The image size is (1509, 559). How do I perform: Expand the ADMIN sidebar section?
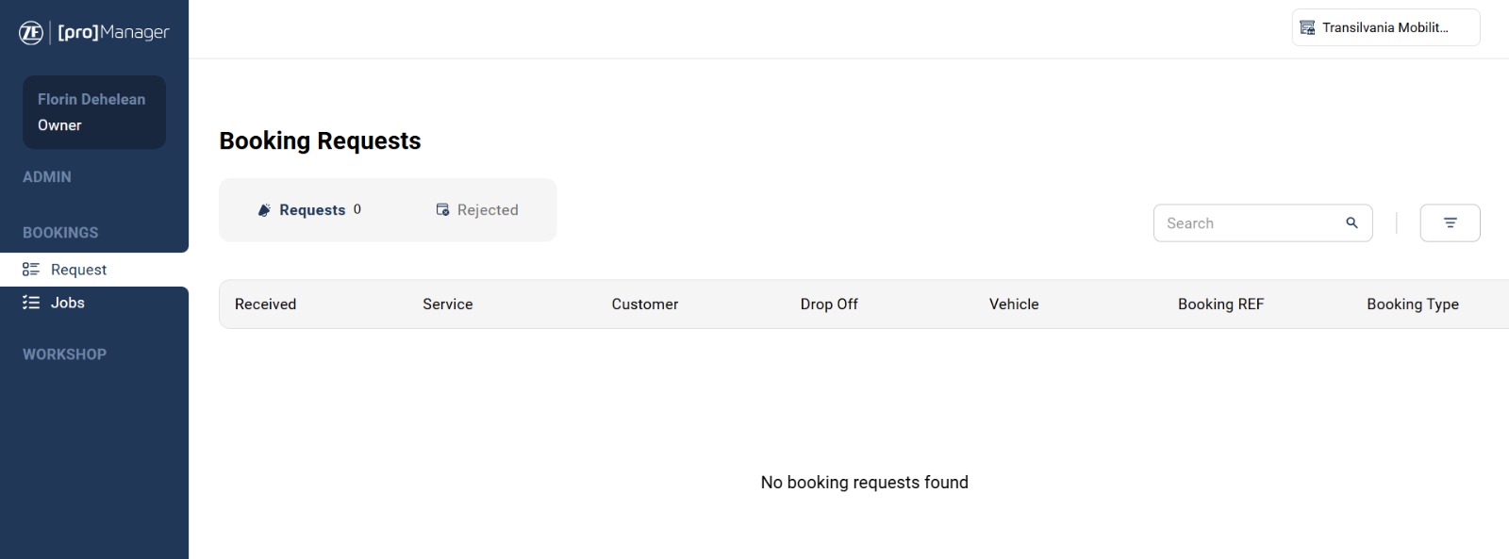47,177
